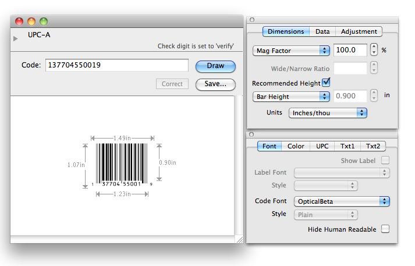Open the Label Font dropdown
Screen dimensions: 415x266
click(x=342, y=173)
